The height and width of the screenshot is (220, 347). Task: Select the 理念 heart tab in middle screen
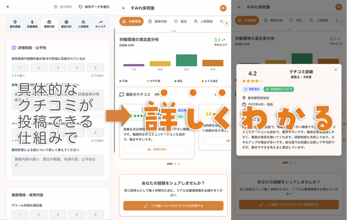(181, 22)
